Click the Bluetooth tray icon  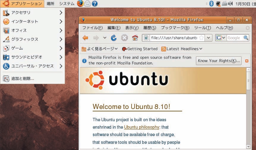pyautogui.click(x=211, y=4)
